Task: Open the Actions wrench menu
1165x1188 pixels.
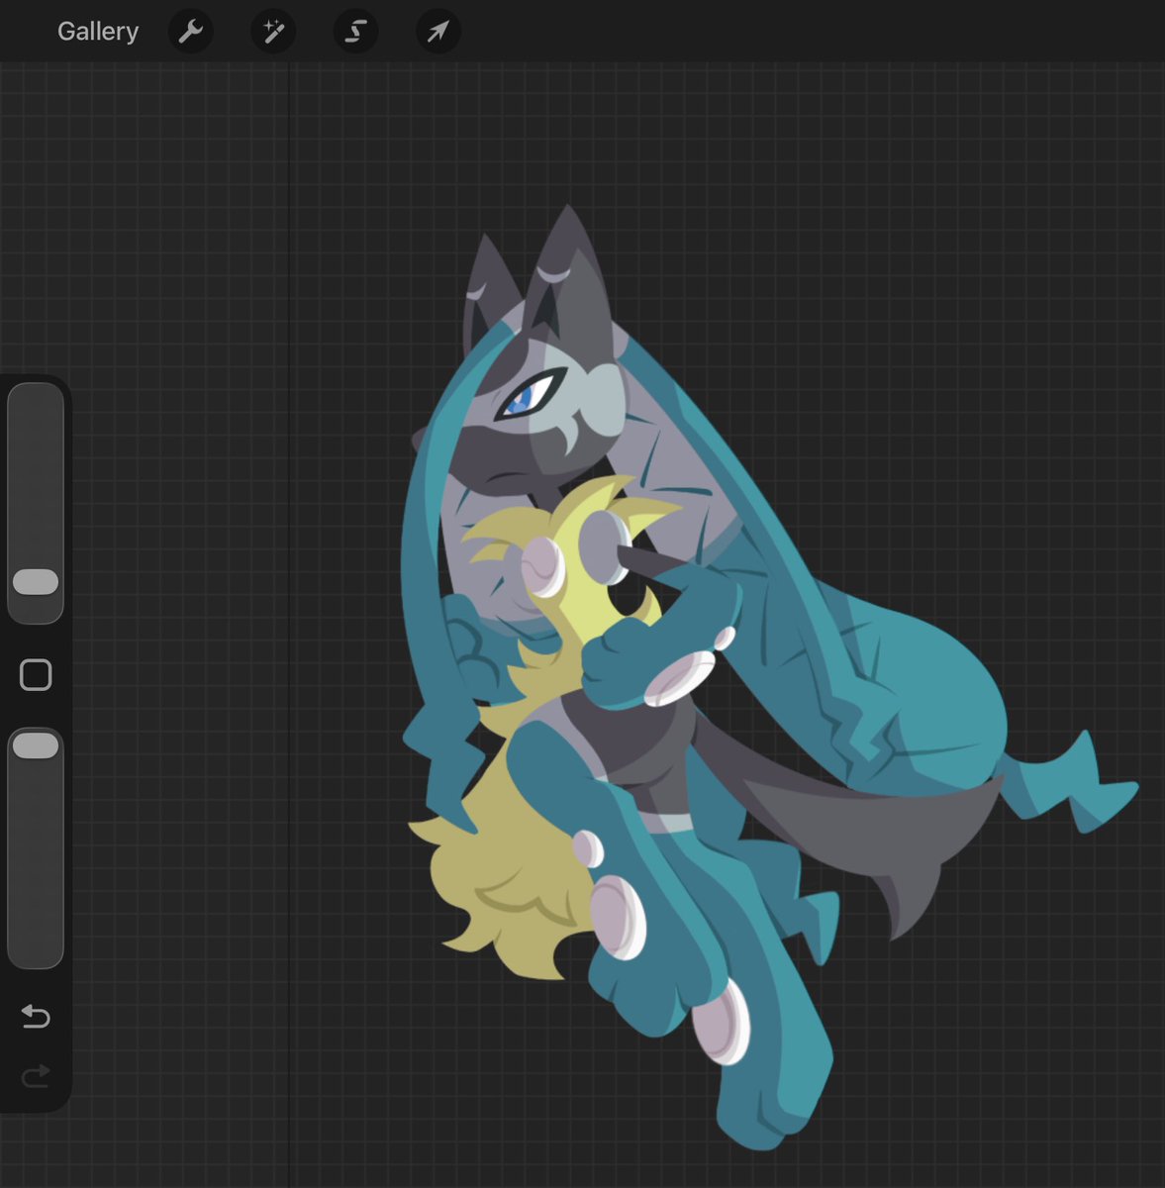Action: pyautogui.click(x=190, y=32)
